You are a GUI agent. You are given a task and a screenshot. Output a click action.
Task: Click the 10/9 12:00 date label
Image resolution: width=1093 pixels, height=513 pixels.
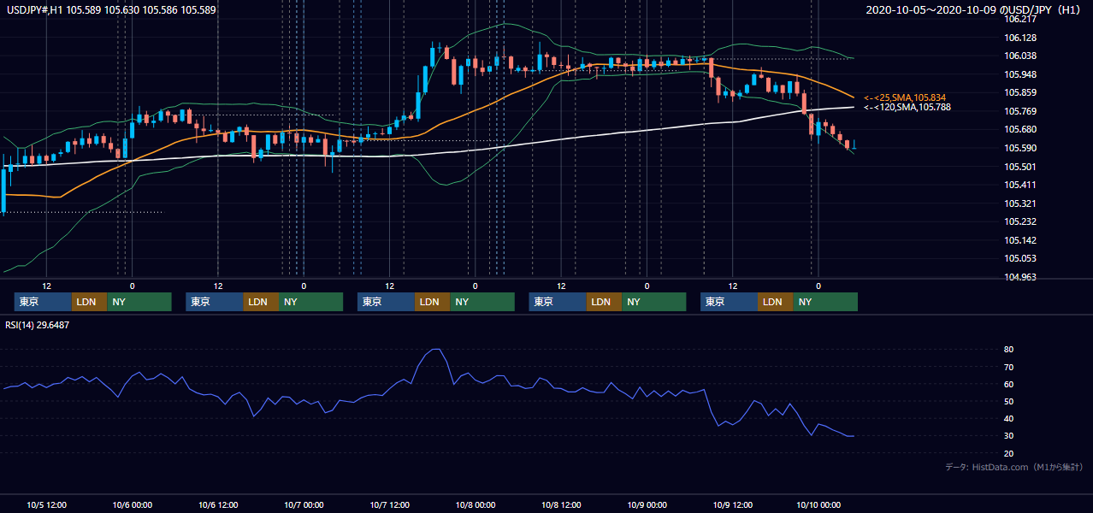[733, 505]
